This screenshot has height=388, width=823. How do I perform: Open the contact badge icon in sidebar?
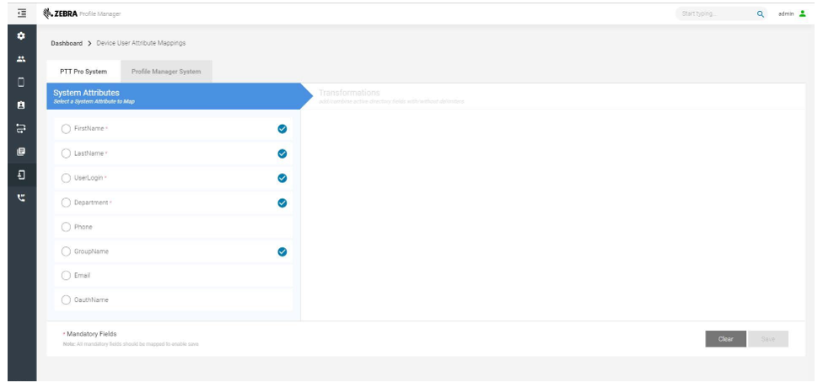[21, 106]
